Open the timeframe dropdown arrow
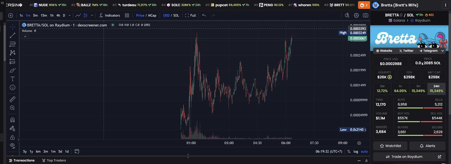Viewport: 451px width, 164px height. (x=70, y=15)
